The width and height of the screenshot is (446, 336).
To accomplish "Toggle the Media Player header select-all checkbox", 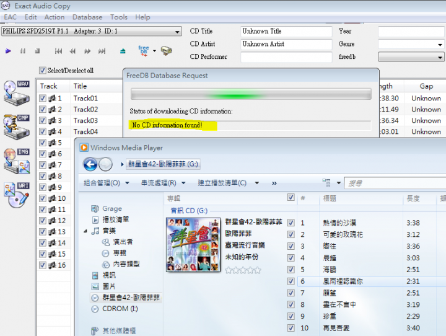I will [x=291, y=197].
